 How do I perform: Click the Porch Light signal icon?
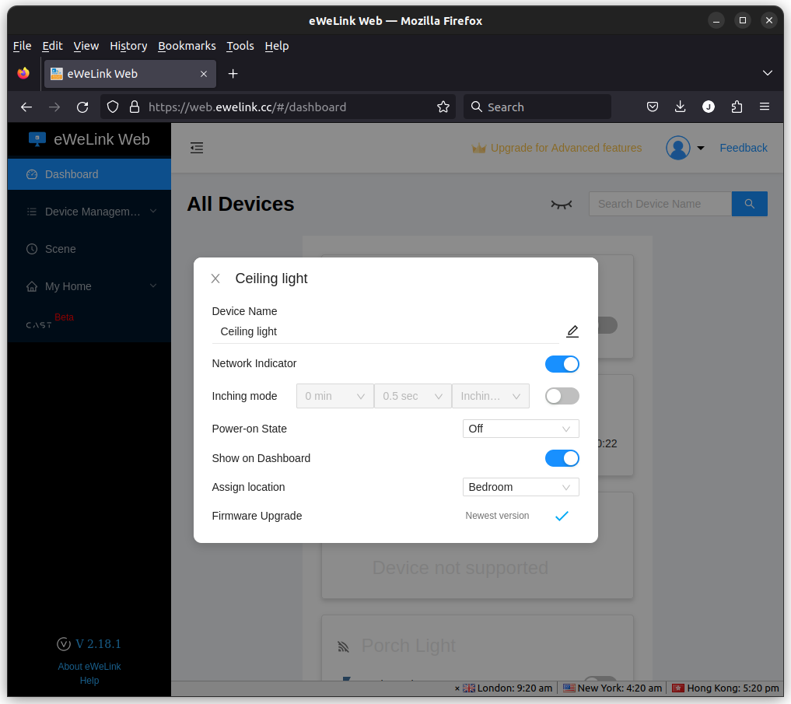(344, 646)
